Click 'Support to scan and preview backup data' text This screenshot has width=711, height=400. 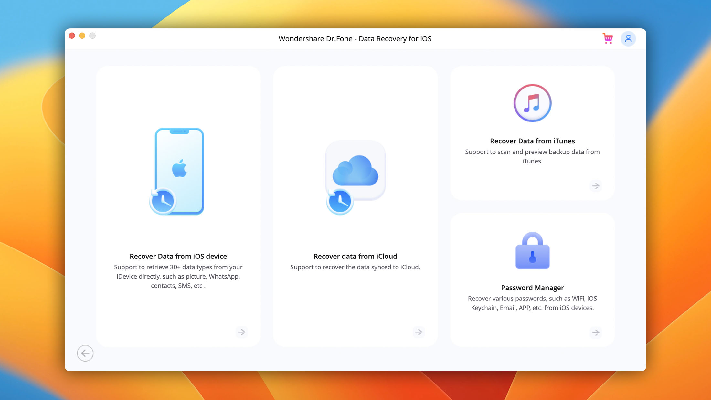coord(532,156)
